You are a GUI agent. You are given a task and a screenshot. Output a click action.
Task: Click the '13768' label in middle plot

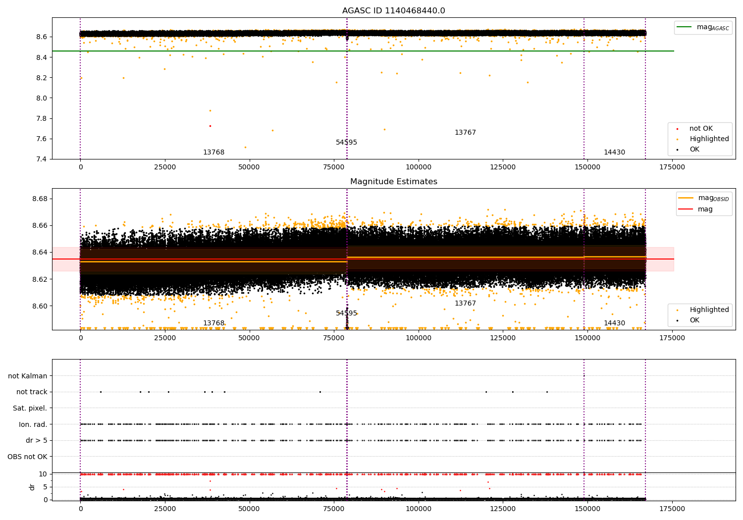[x=213, y=323]
